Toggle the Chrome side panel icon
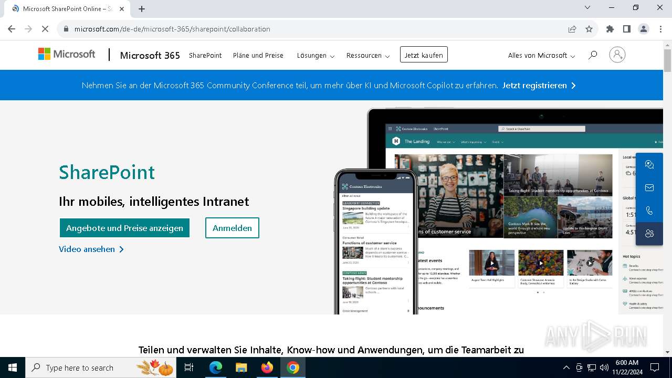Screen dimensions: 672x378 pos(627,29)
